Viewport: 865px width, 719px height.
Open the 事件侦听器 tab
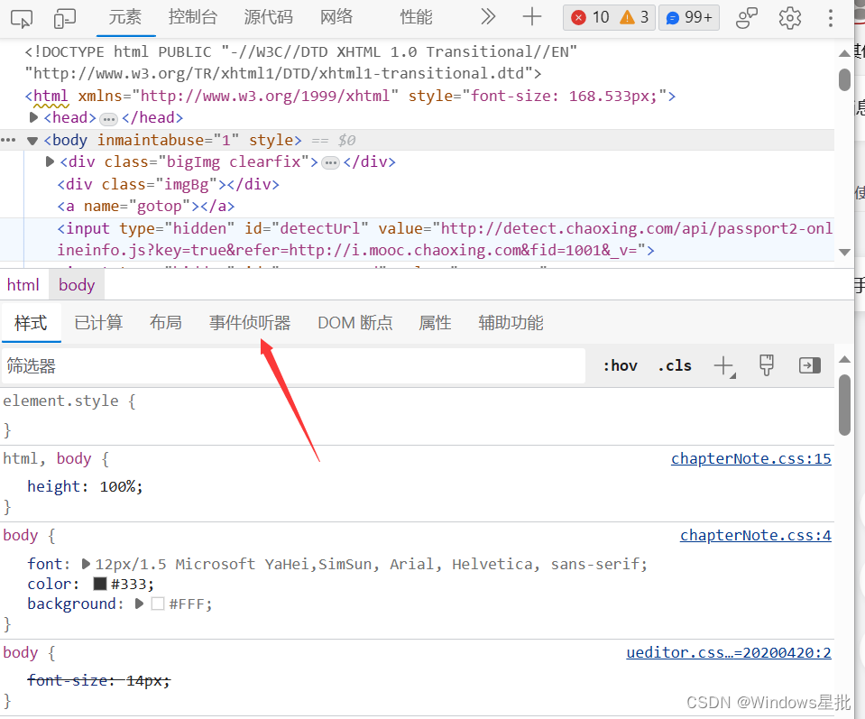249,323
